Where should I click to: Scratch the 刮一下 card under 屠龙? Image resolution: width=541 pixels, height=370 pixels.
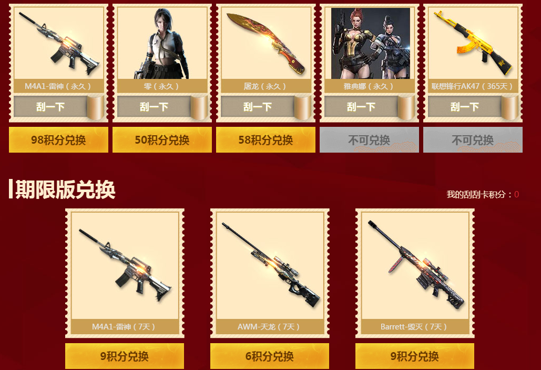(x=266, y=107)
